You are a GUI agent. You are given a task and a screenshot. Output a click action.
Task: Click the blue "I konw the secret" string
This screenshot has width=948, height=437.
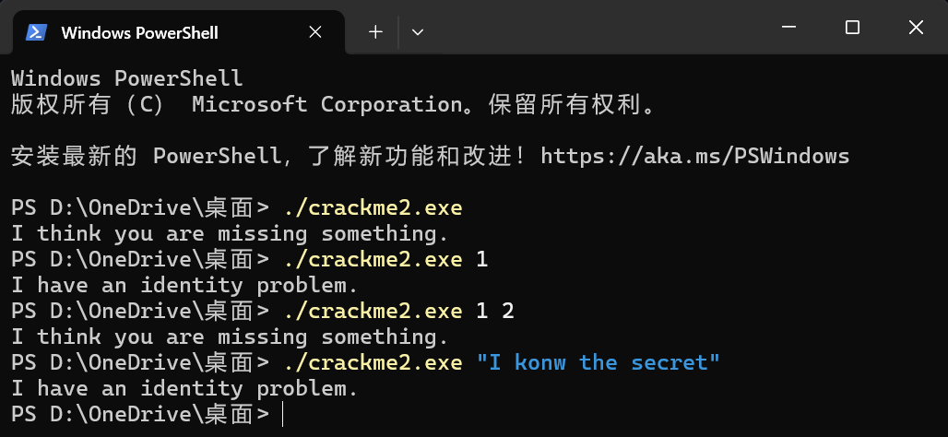pos(598,362)
